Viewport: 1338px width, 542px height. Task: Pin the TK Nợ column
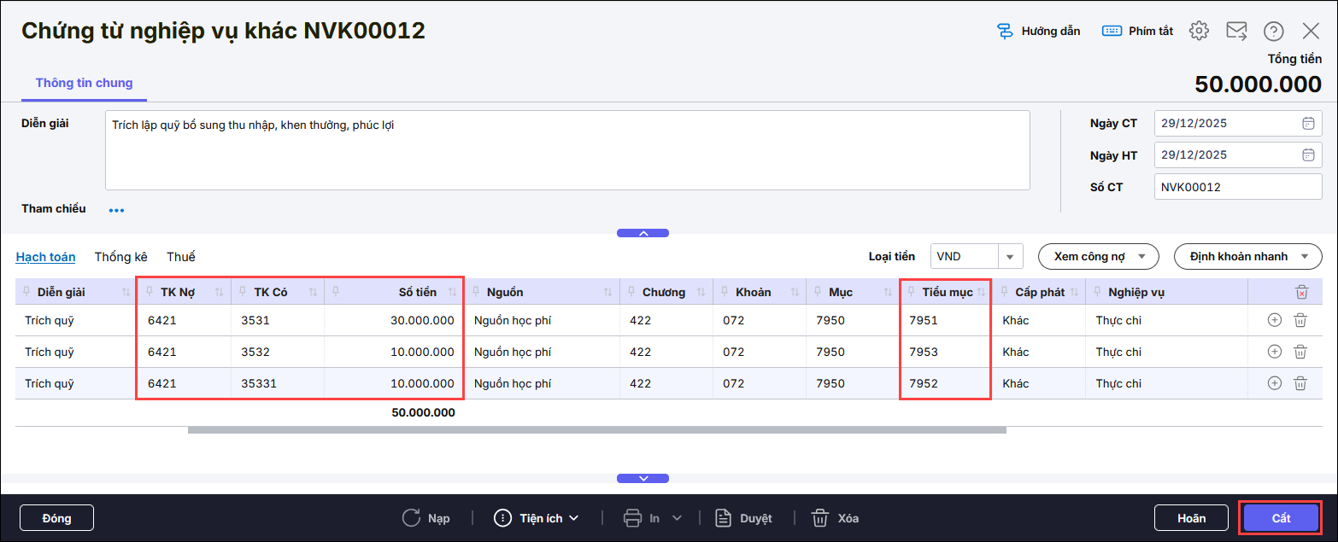(150, 292)
